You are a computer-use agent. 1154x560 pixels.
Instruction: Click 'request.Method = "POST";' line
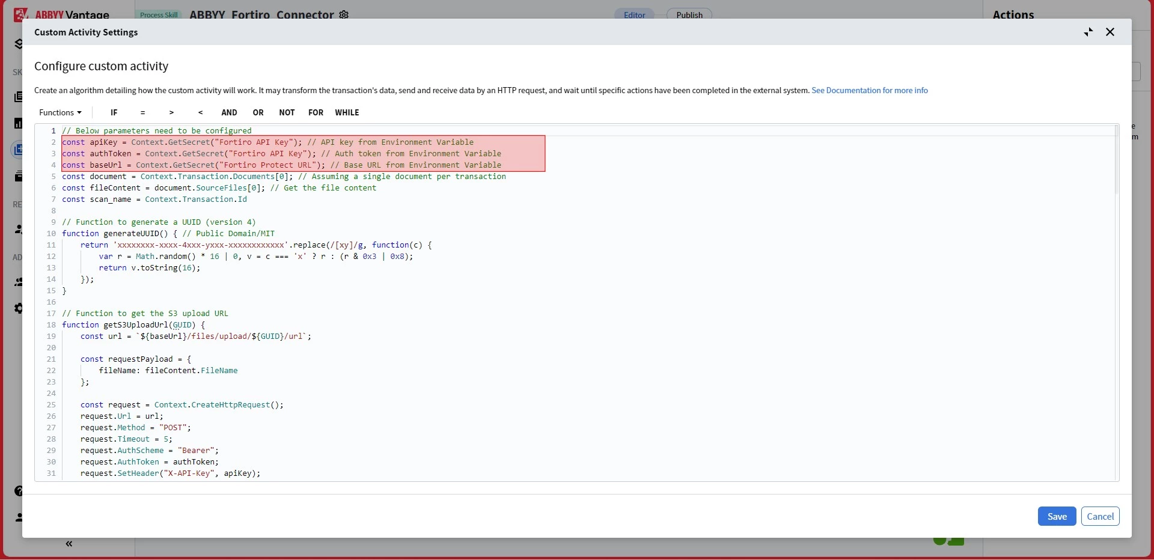pyautogui.click(x=136, y=427)
